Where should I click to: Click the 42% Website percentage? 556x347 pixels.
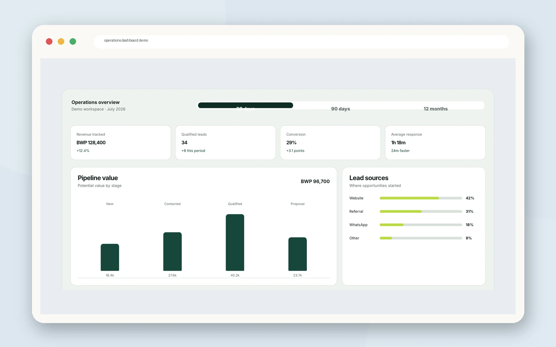pos(470,198)
